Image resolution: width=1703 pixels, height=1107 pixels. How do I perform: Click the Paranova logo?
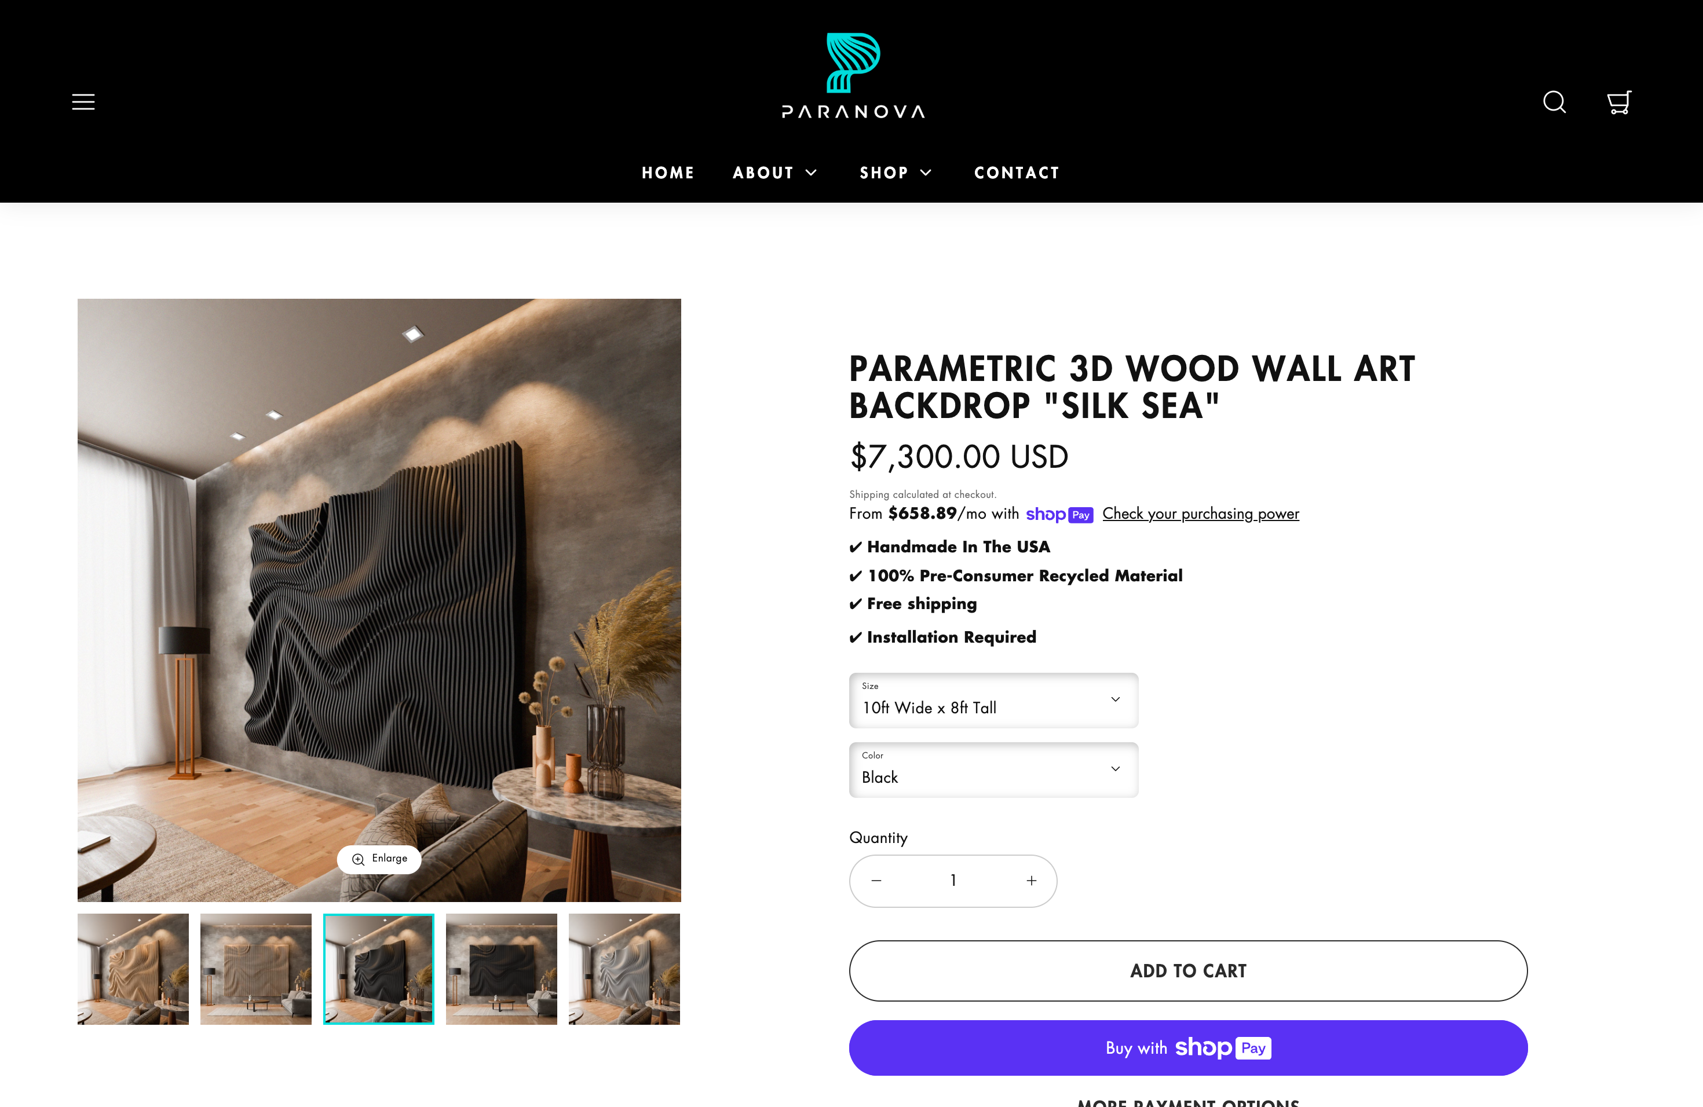852,76
